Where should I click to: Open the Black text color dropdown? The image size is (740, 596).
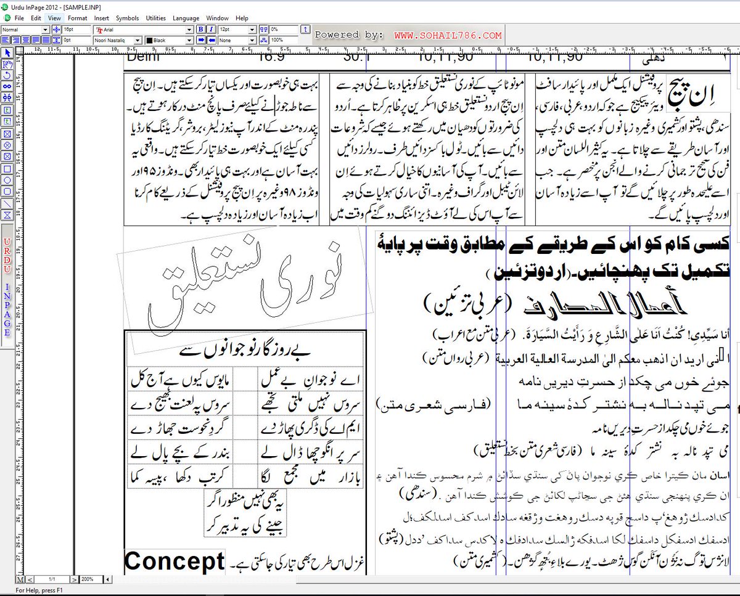point(189,40)
